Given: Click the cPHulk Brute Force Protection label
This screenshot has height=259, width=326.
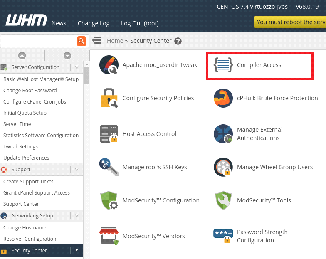Looking at the screenshot, I should [277, 98].
